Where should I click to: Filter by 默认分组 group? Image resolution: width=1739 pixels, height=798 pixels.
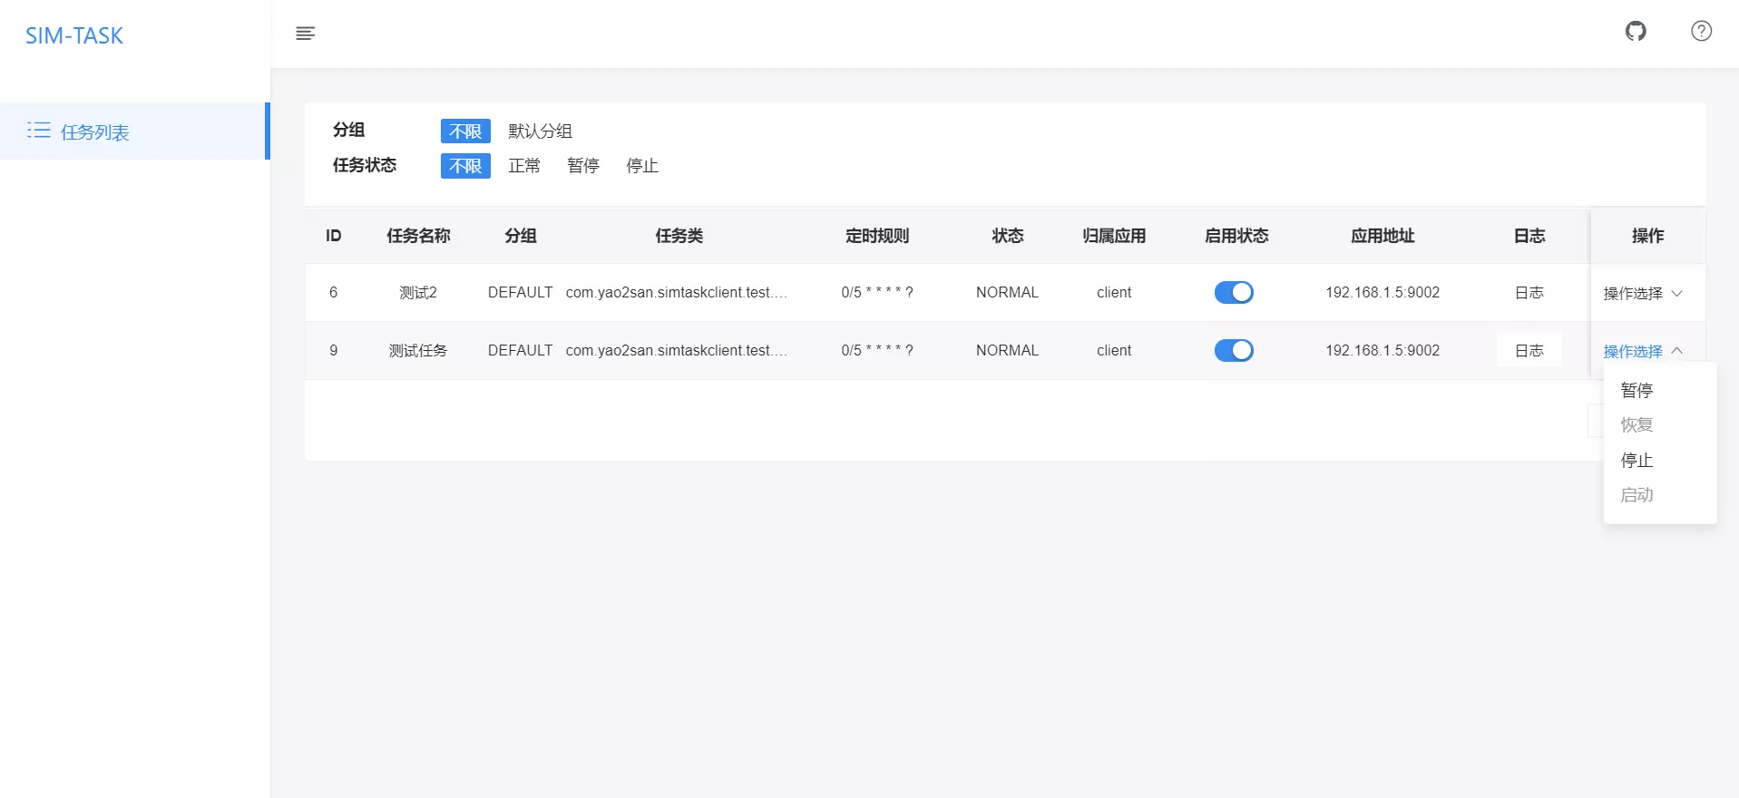(540, 131)
